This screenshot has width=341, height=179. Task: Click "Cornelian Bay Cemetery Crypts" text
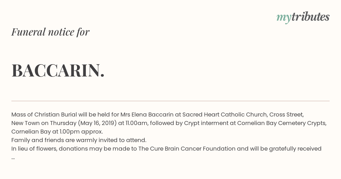[x=282, y=123]
